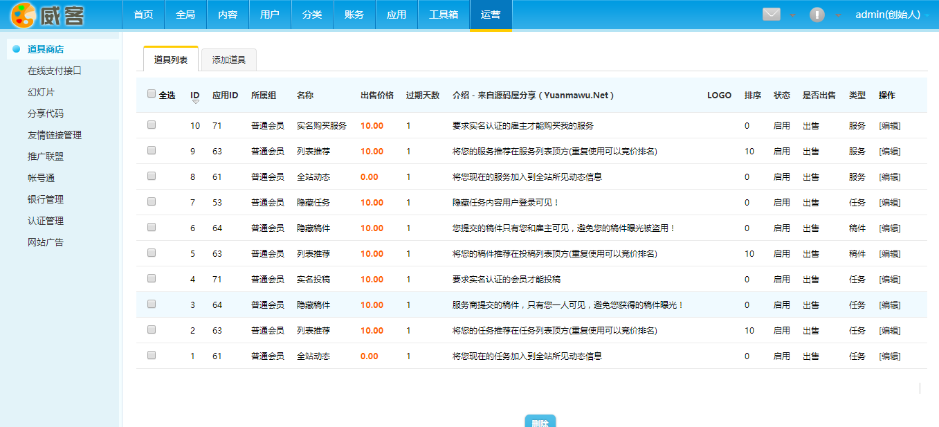The width and height of the screenshot is (939, 427).
Task: Click the 排序 column header
Action: pyautogui.click(x=753, y=95)
